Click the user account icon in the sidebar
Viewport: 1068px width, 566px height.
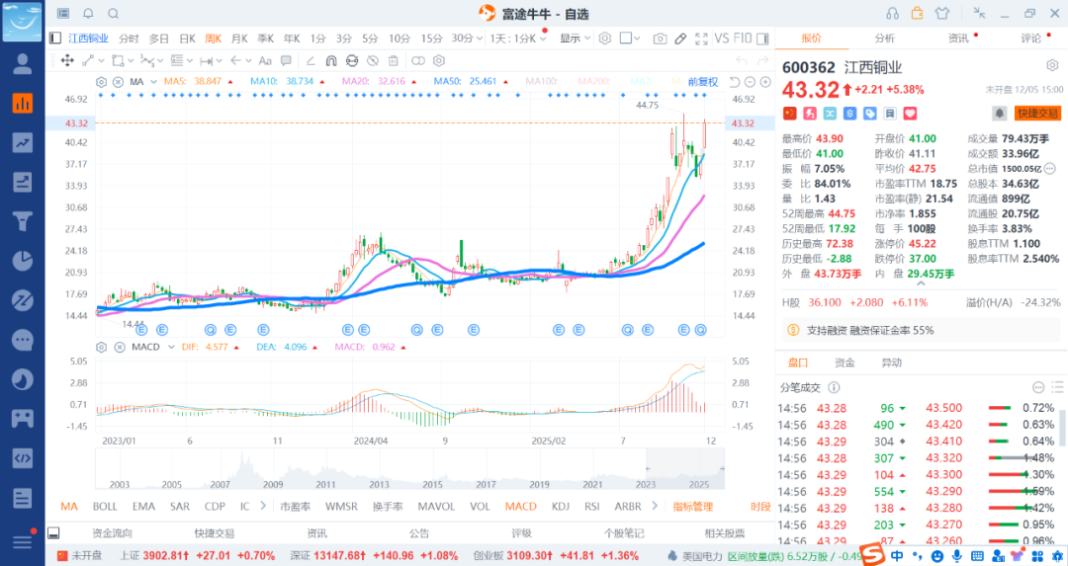coord(23,64)
